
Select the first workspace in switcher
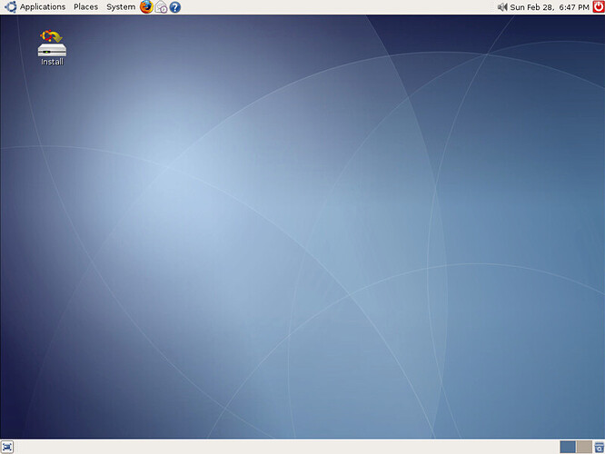coord(568,447)
